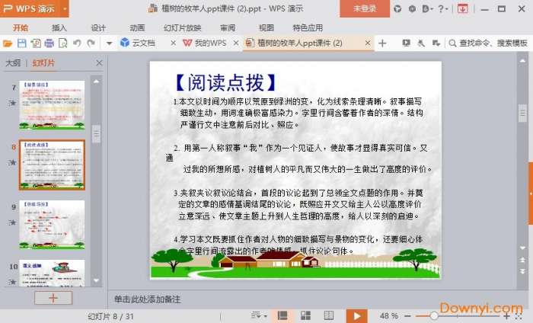Switch to the 幻灯片 thumbnails pane tab

[x=43, y=63]
